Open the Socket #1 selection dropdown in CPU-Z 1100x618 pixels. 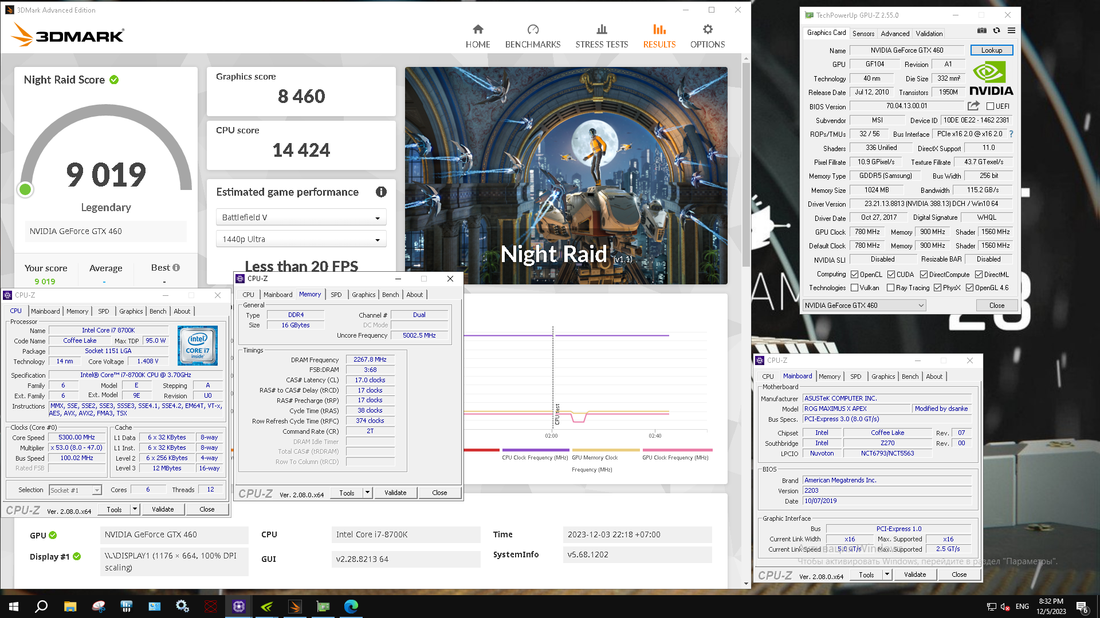[x=75, y=490]
